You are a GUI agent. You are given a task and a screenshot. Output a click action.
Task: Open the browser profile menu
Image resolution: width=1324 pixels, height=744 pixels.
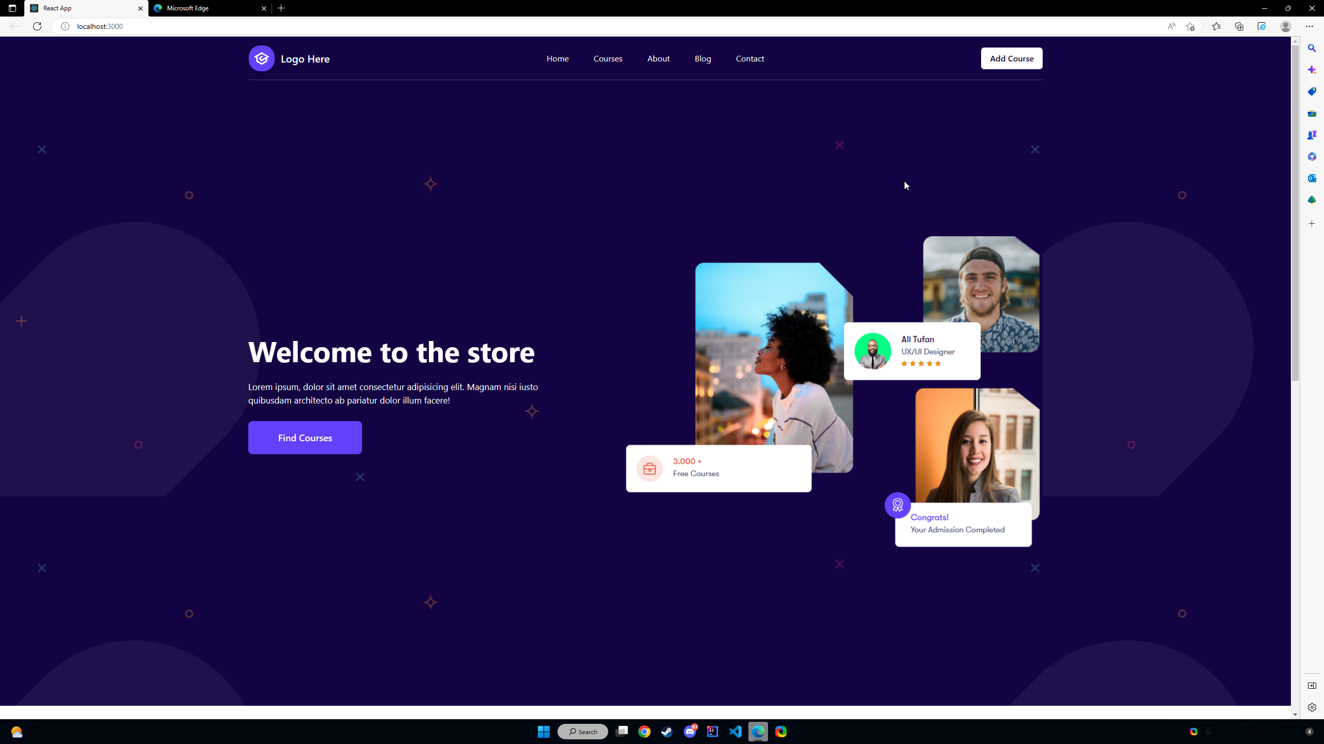click(x=1285, y=26)
